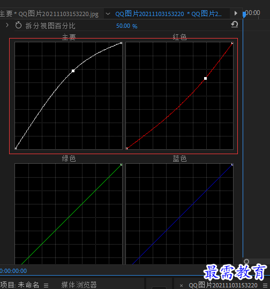
Task: Select the QQ图片20211103153220 timeline tab at bottom
Action: click(223, 285)
